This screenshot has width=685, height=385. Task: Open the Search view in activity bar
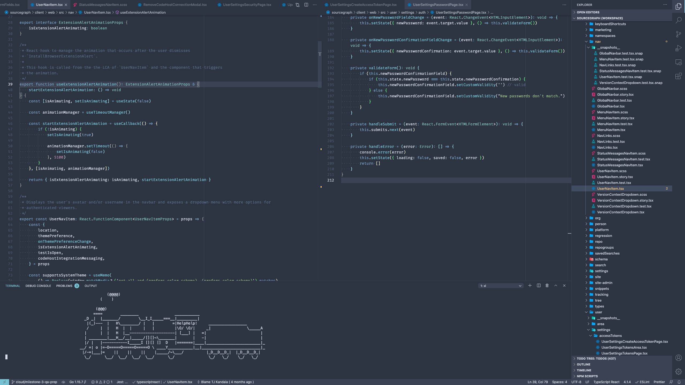tap(678, 20)
